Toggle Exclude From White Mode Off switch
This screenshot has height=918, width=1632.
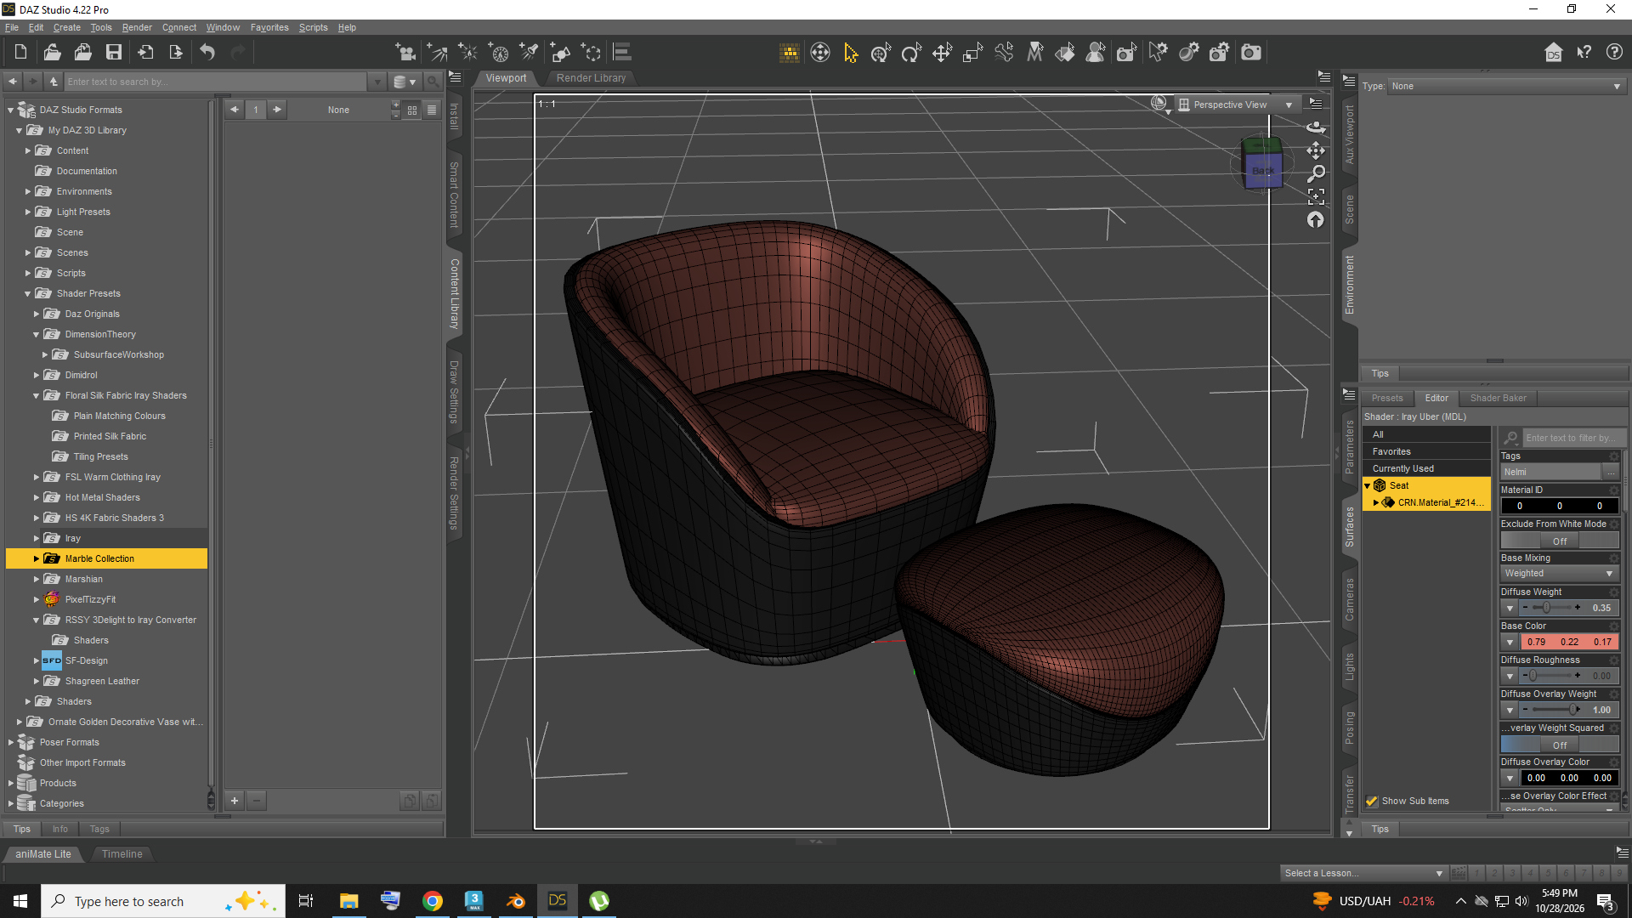click(x=1559, y=541)
